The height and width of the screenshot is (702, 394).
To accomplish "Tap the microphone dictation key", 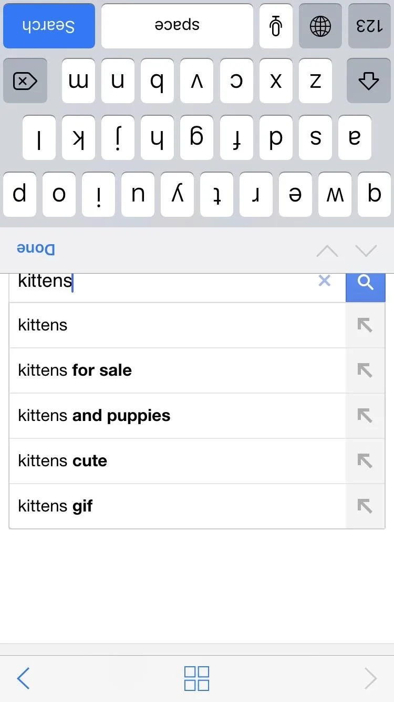I will 276,26.
